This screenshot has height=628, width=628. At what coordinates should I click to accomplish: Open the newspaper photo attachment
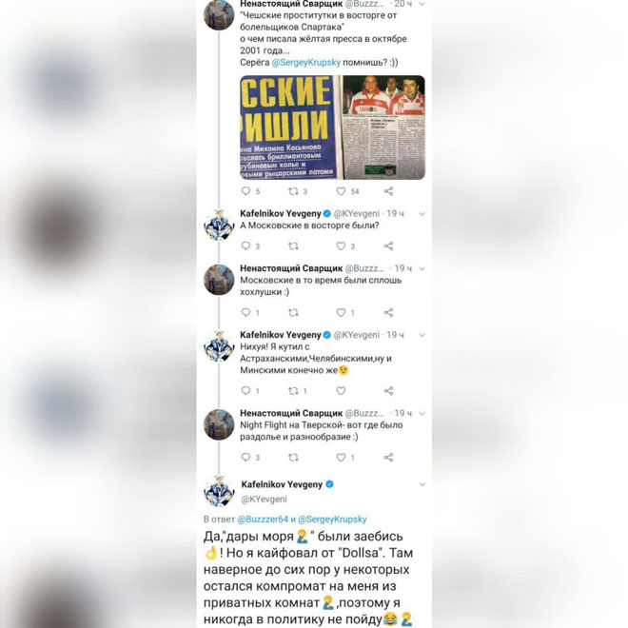click(x=332, y=128)
